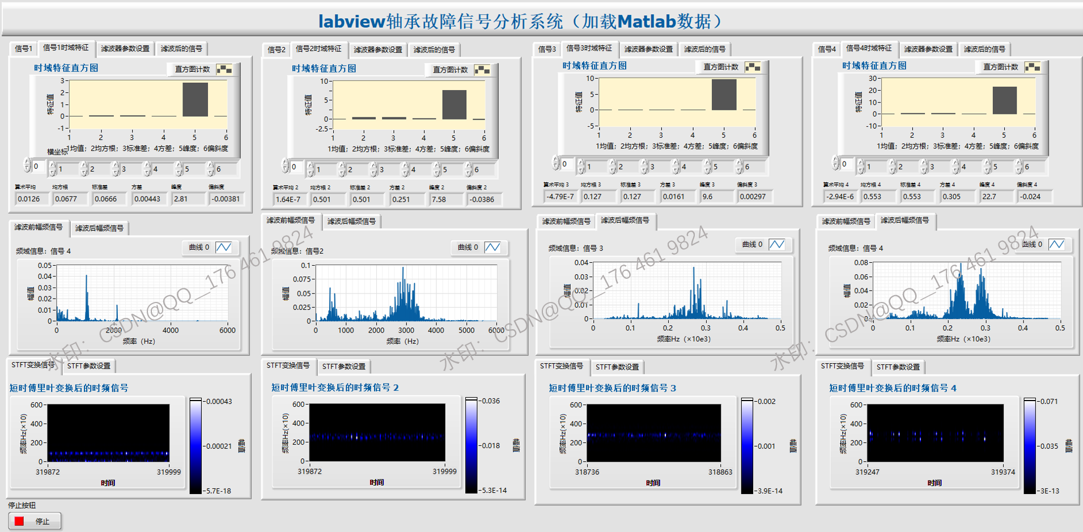Image resolution: width=1083 pixels, height=532 pixels.
Task: Click the 峰度 2 value 7.58
Action: tap(446, 199)
